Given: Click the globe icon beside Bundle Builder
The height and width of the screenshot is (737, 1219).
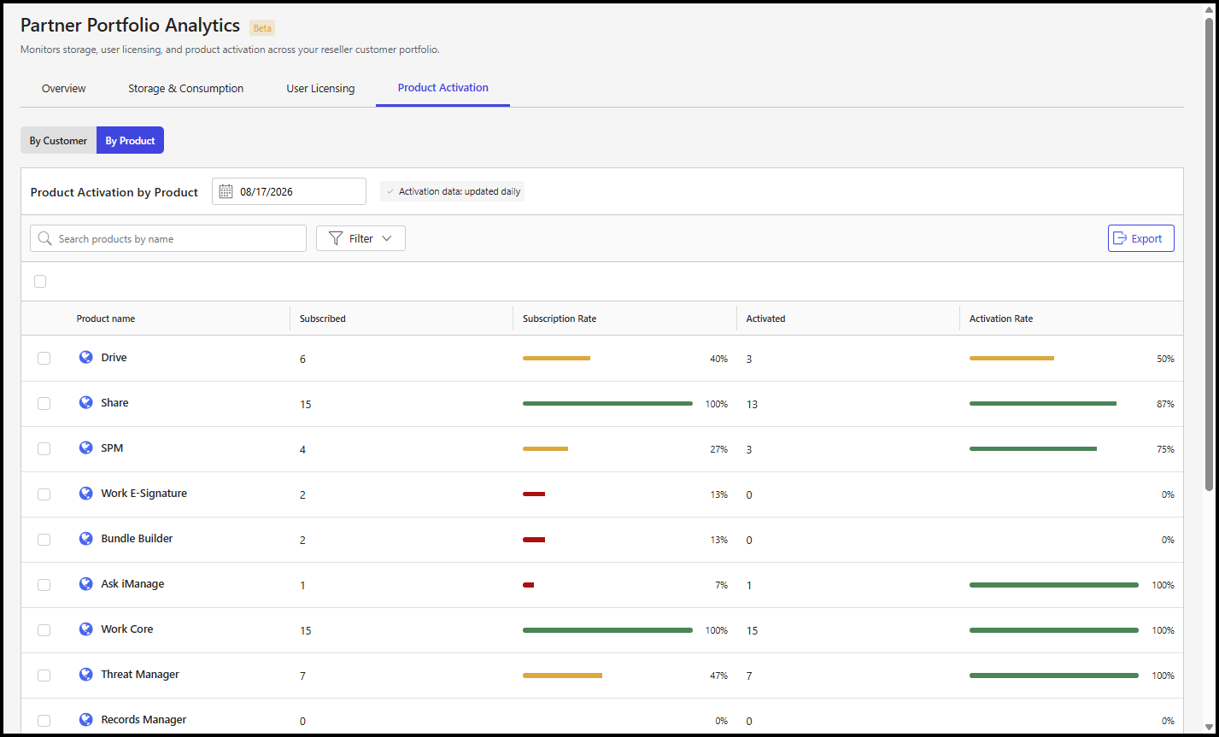Looking at the screenshot, I should tap(85, 538).
